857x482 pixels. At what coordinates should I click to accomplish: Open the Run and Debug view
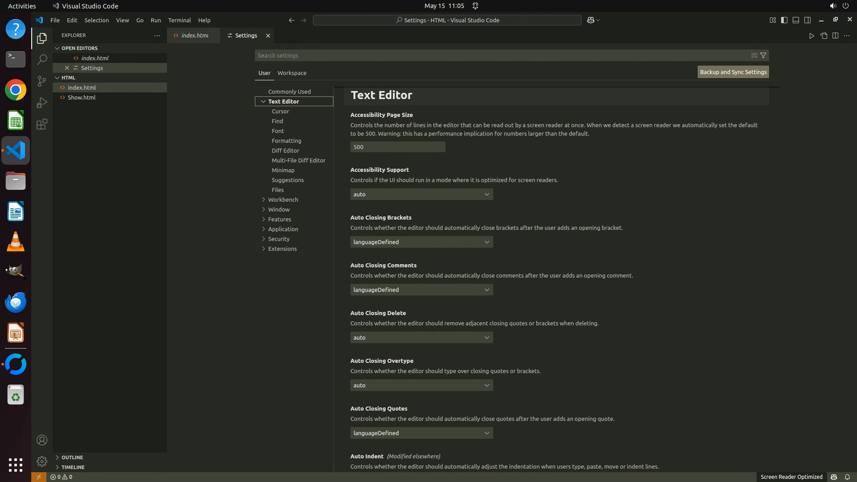coord(42,103)
